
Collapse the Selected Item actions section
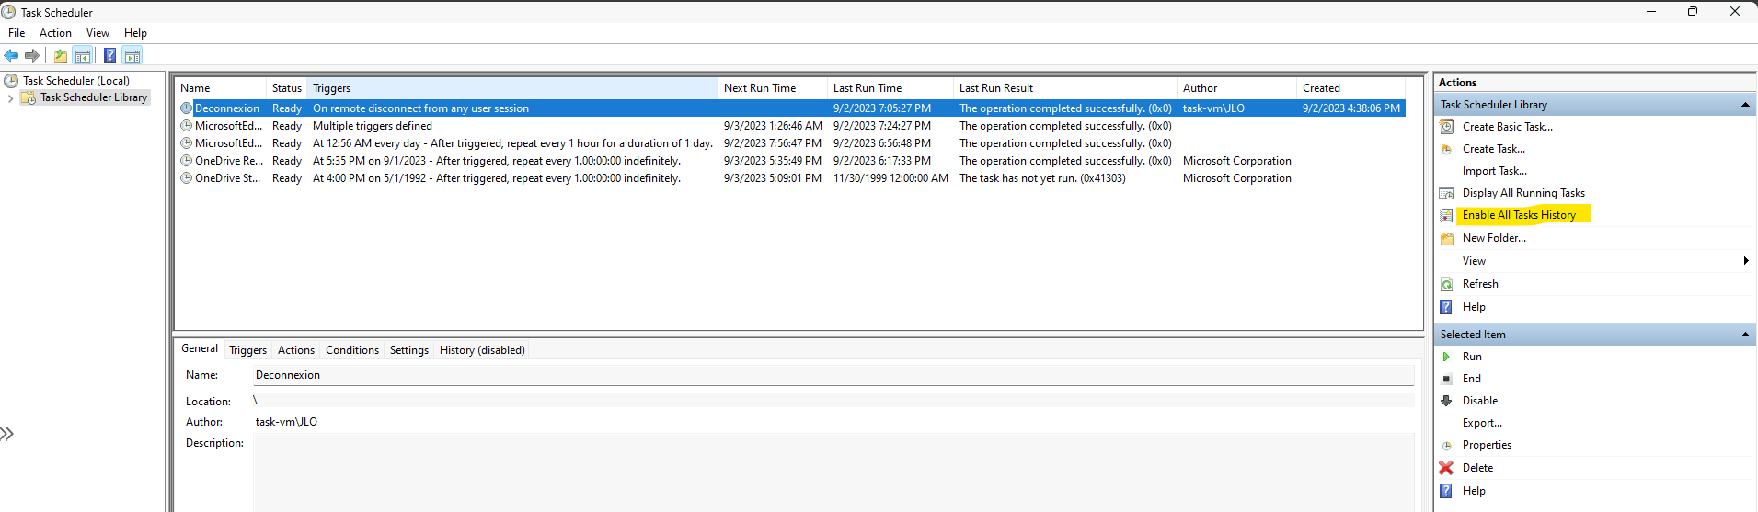click(x=1745, y=335)
